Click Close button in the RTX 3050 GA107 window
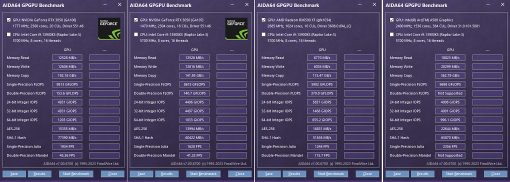 click(x=239, y=174)
